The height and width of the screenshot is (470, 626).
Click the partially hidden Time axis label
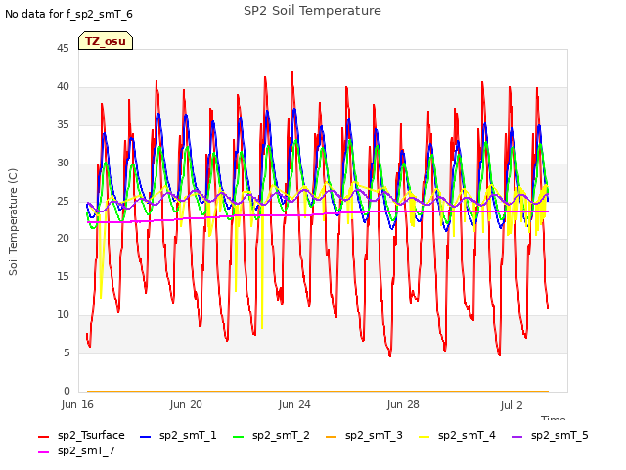[554, 418]
